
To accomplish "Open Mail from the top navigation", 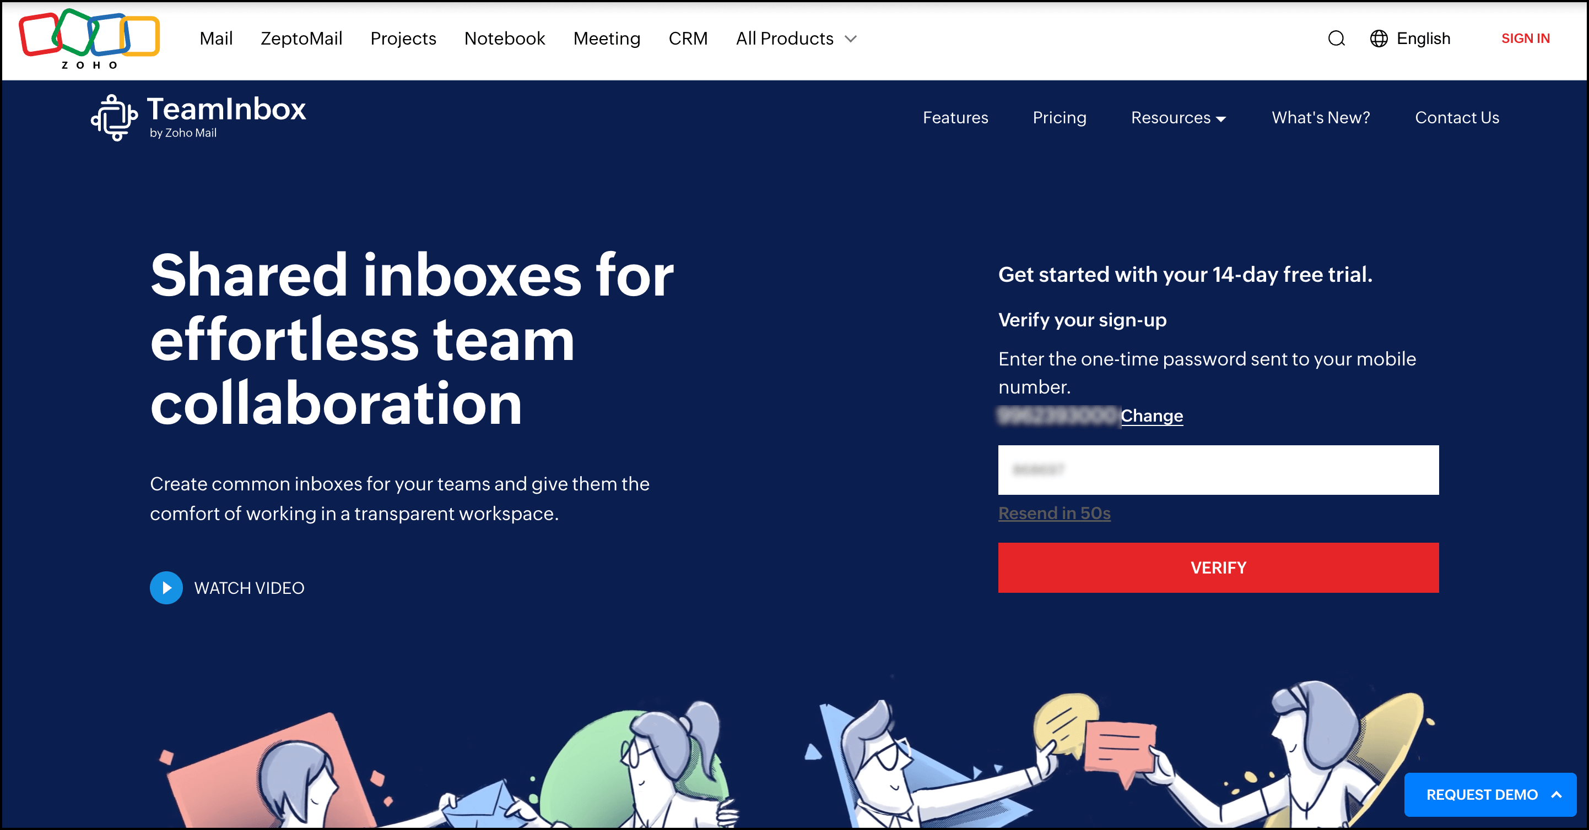I will pyautogui.click(x=216, y=39).
